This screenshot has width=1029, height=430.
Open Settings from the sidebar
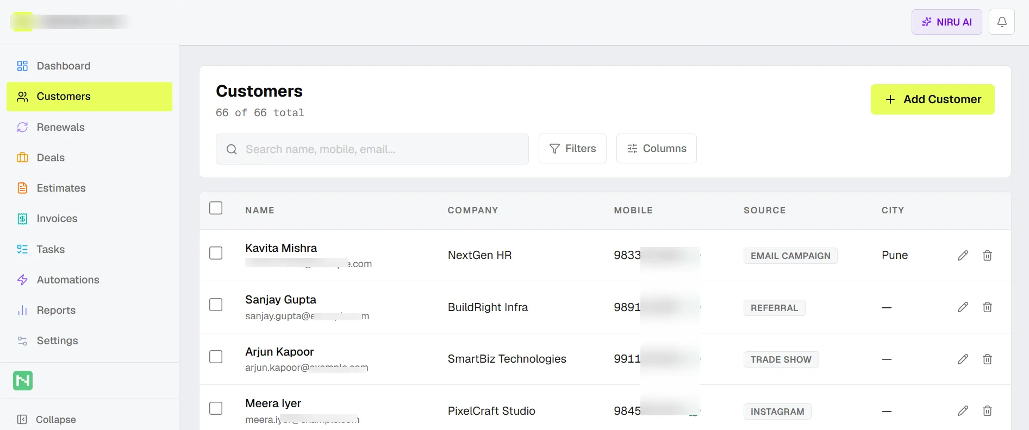click(x=89, y=340)
